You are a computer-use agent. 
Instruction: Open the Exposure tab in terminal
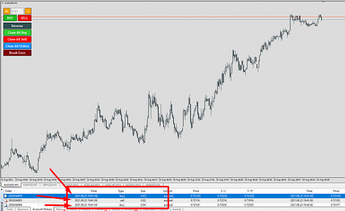point(23,209)
